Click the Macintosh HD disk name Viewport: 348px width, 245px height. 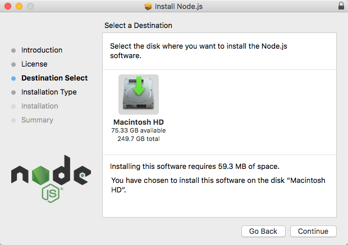[139, 123]
